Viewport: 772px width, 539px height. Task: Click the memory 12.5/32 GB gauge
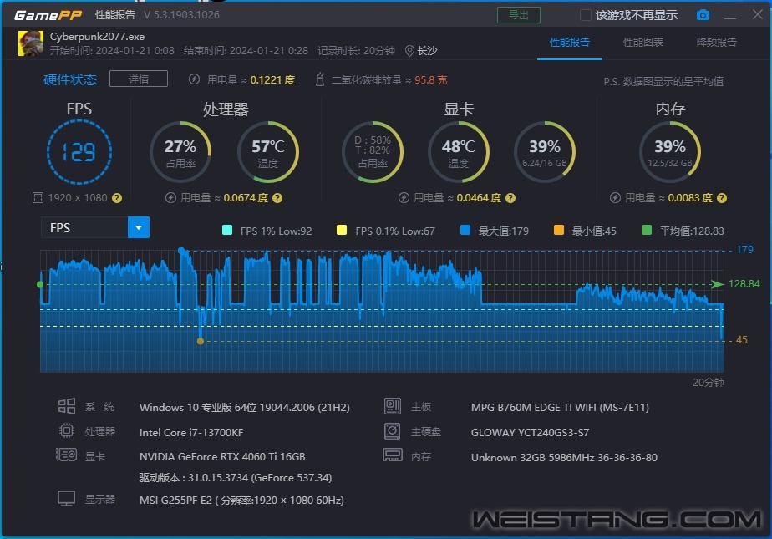click(670, 152)
